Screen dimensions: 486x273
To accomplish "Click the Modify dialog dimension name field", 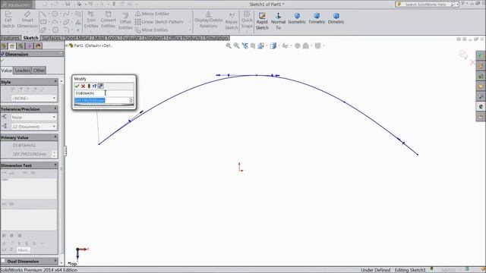I will pyautogui.click(x=104, y=93).
